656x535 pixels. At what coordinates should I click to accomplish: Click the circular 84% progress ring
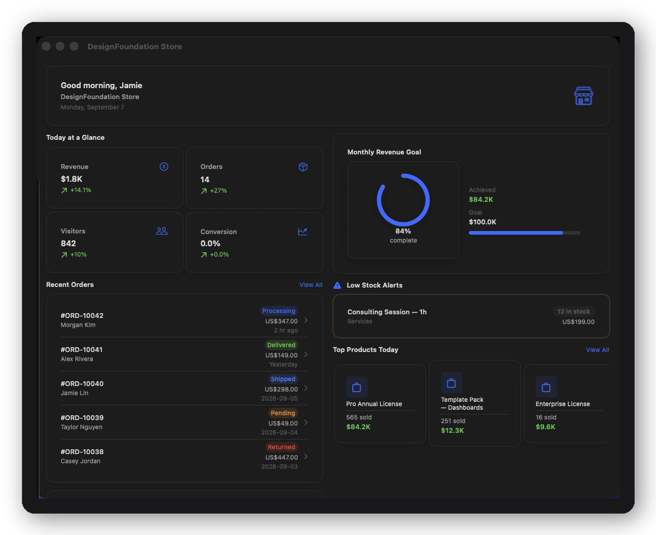click(403, 199)
